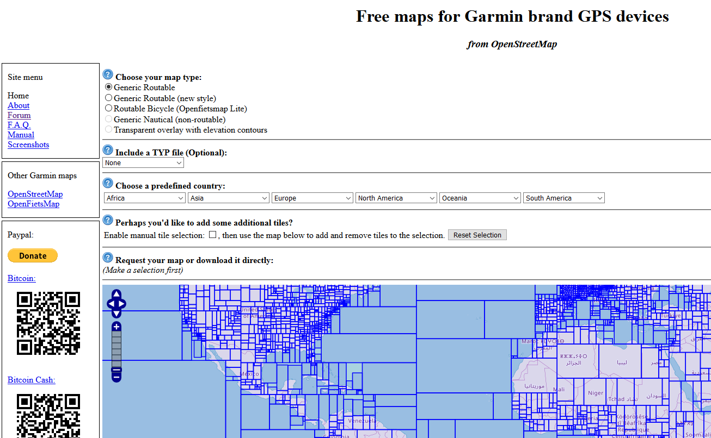Screen dimensions: 711x438
Task: Click the PayPal Donate button
Action: point(33,255)
